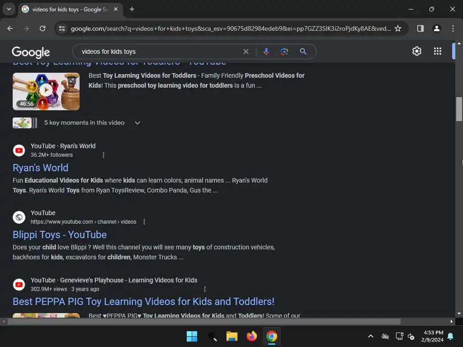Click the Google search input field
463x347 pixels.
pos(160,52)
